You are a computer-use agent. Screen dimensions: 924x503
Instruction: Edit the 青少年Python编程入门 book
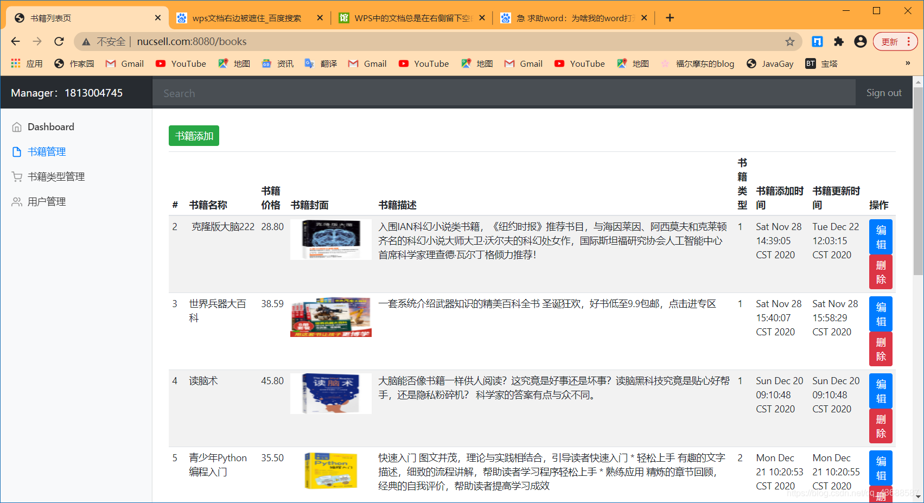(881, 468)
